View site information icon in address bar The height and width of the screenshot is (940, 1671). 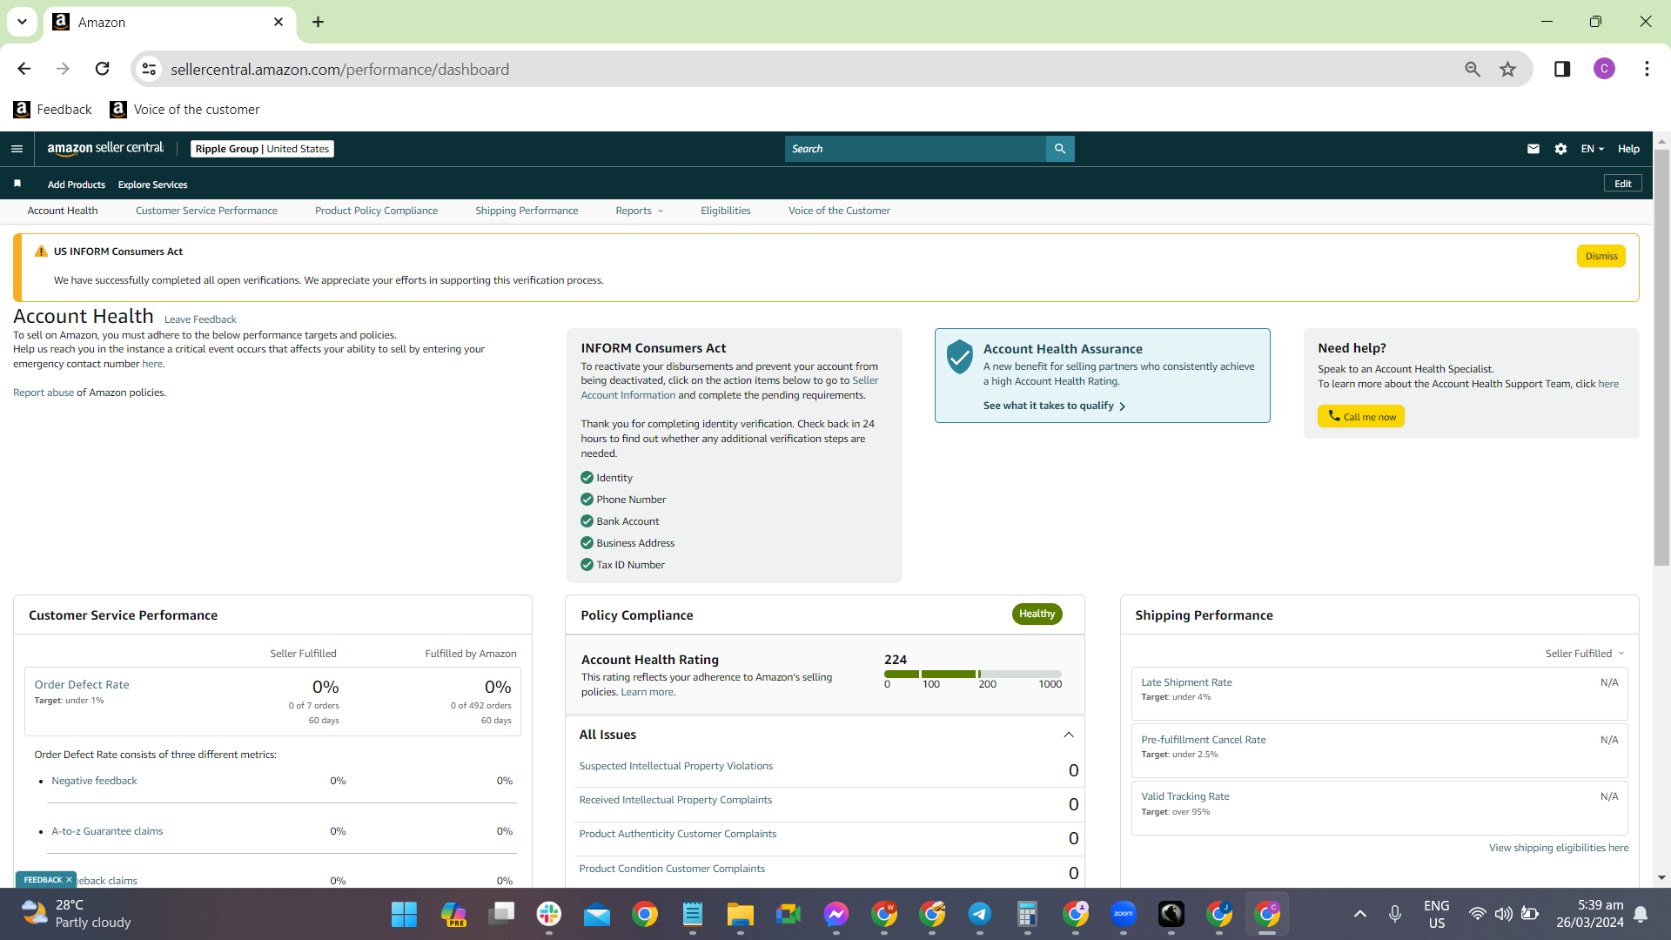coord(150,69)
